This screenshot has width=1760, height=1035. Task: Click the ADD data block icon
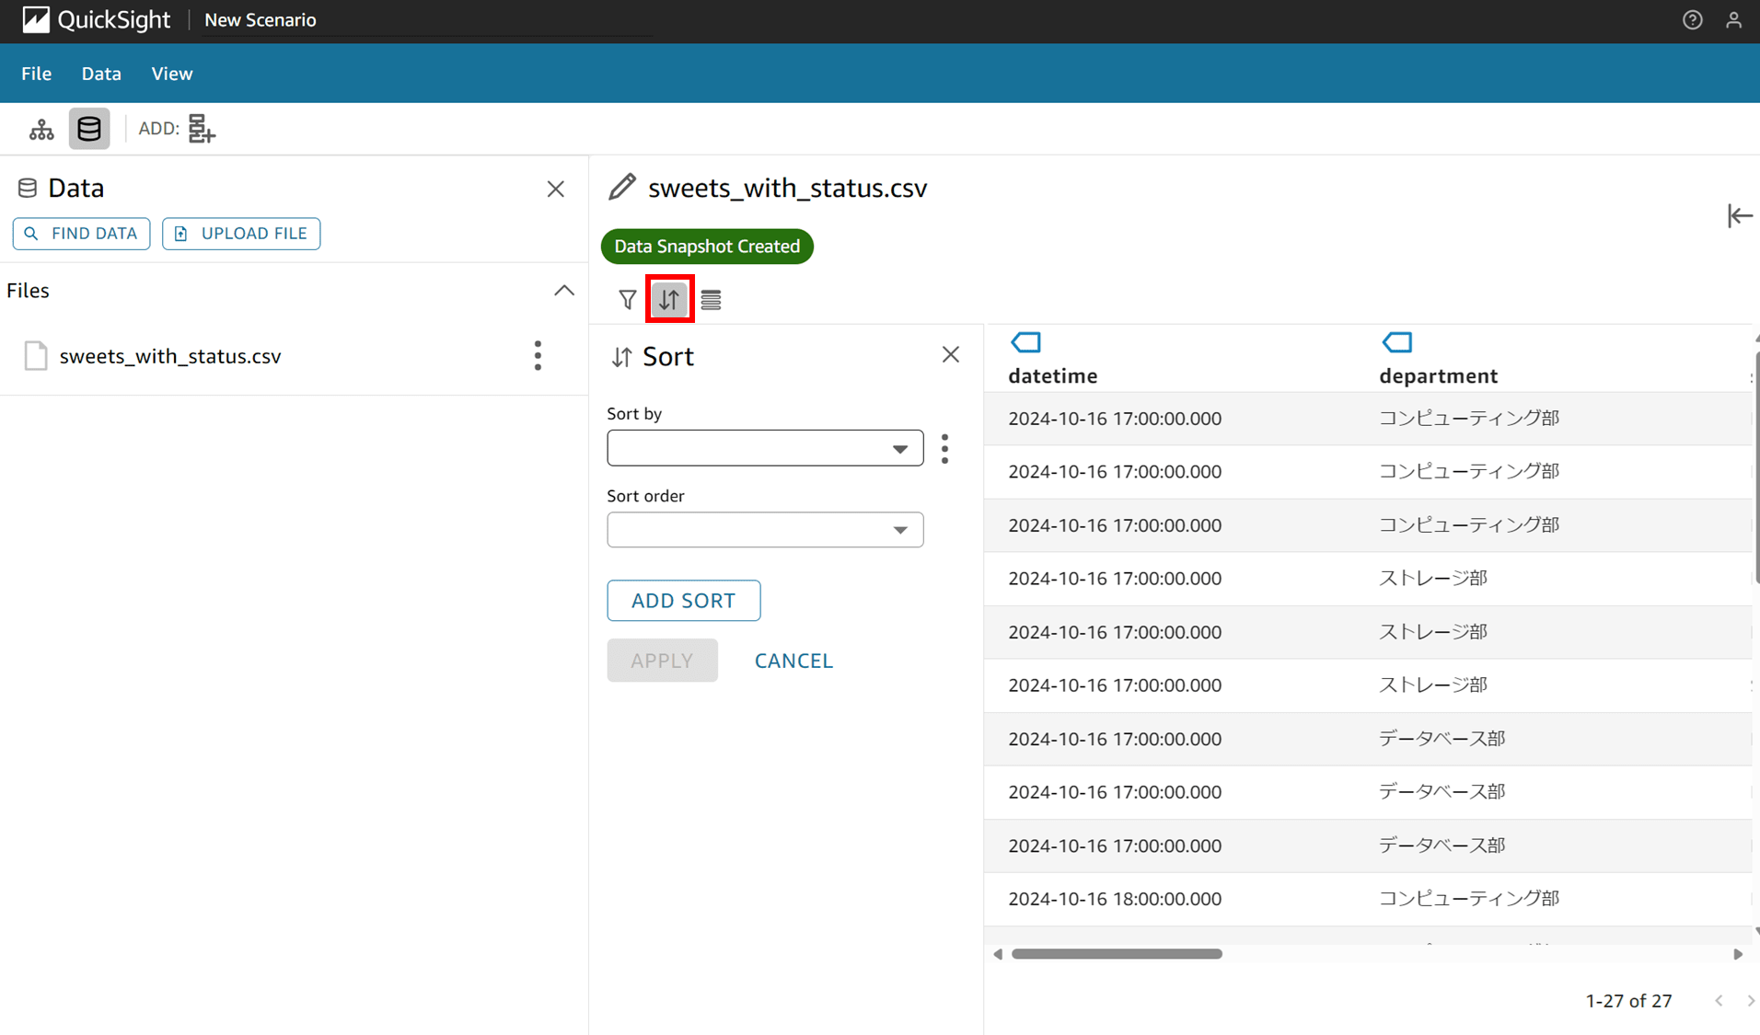[202, 129]
